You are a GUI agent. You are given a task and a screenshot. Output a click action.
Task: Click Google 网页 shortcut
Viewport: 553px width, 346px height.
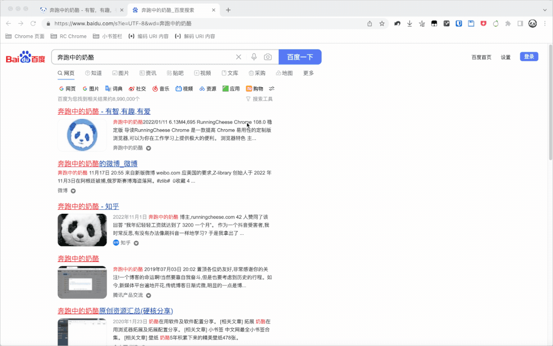(67, 89)
